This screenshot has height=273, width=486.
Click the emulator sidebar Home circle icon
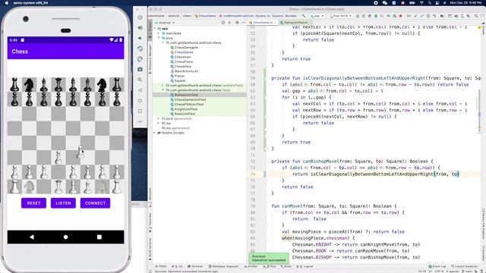[140, 101]
